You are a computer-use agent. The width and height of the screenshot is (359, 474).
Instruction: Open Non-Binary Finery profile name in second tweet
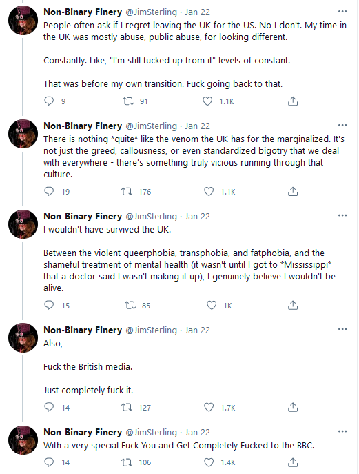click(83, 126)
